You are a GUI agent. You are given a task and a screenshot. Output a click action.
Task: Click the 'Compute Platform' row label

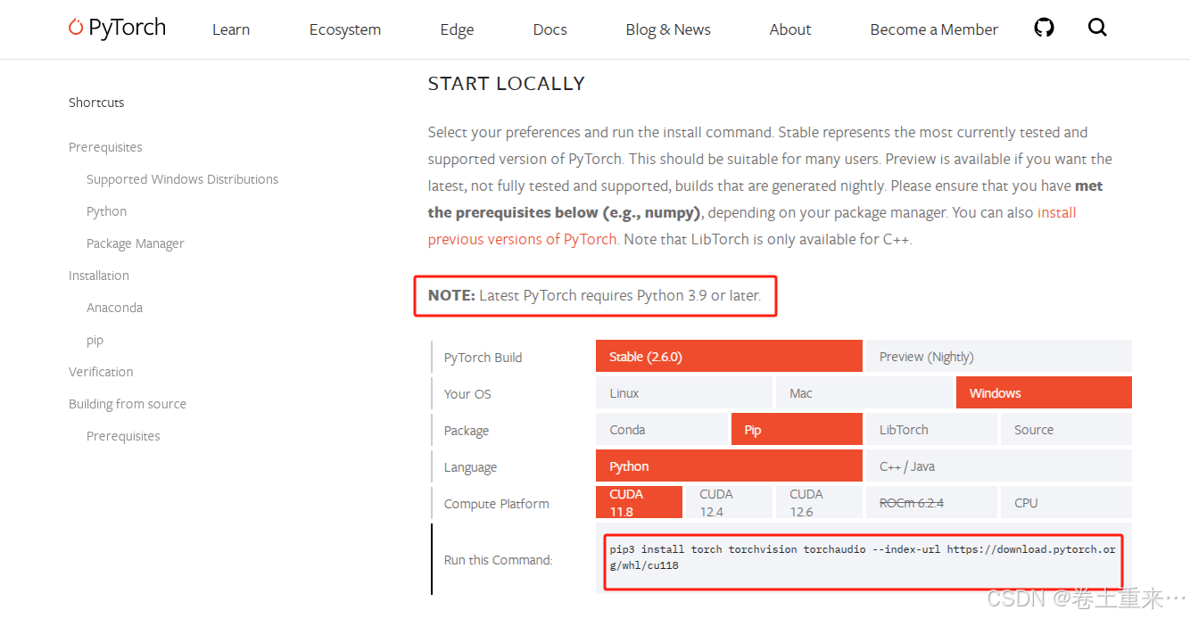tap(497, 504)
